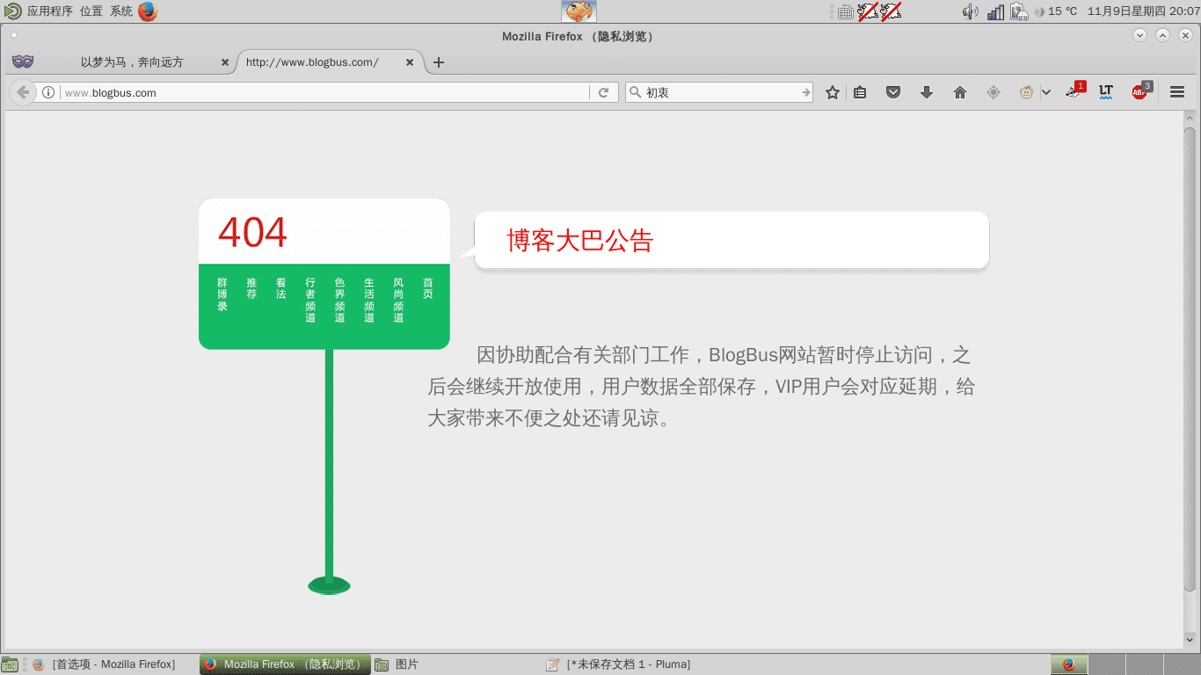The height and width of the screenshot is (675, 1201).
Task: Save page to Pocket
Action: [893, 92]
